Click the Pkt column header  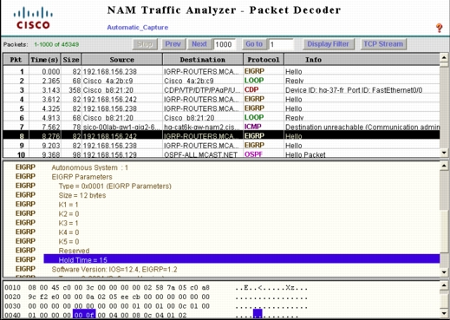pos(16,60)
